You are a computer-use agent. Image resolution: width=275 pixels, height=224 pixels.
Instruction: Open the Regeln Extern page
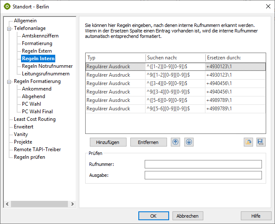click(37, 51)
